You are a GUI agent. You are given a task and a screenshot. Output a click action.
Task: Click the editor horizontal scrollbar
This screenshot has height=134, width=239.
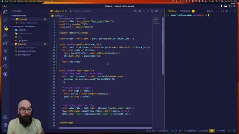105,128
